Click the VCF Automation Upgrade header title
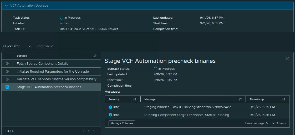 click(29, 6)
